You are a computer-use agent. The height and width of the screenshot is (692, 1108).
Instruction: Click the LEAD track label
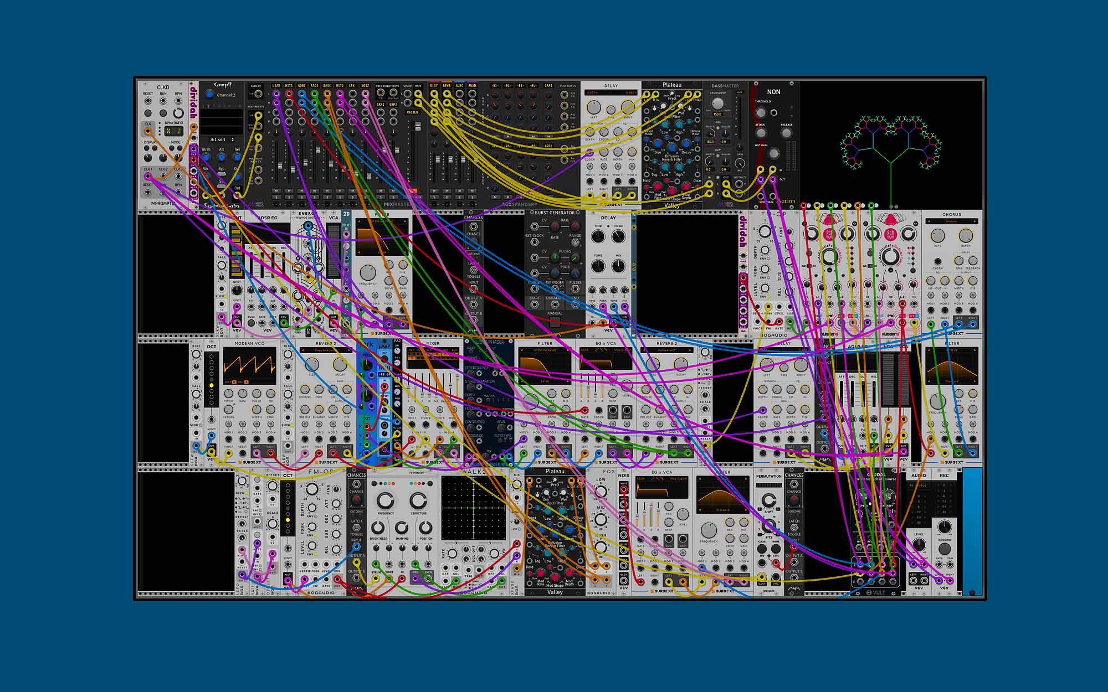(x=276, y=86)
